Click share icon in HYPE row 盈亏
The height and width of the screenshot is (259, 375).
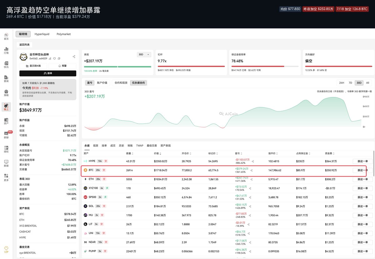[253, 161]
